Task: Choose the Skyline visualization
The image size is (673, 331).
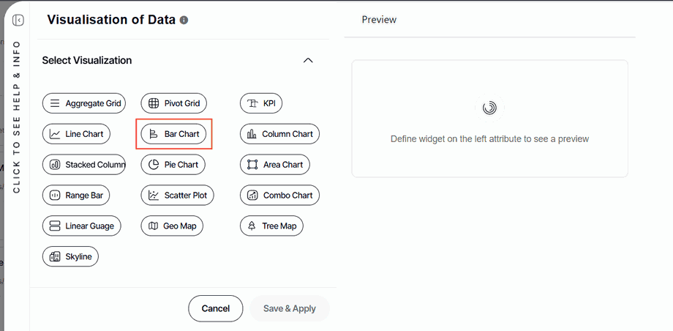Action: (71, 257)
